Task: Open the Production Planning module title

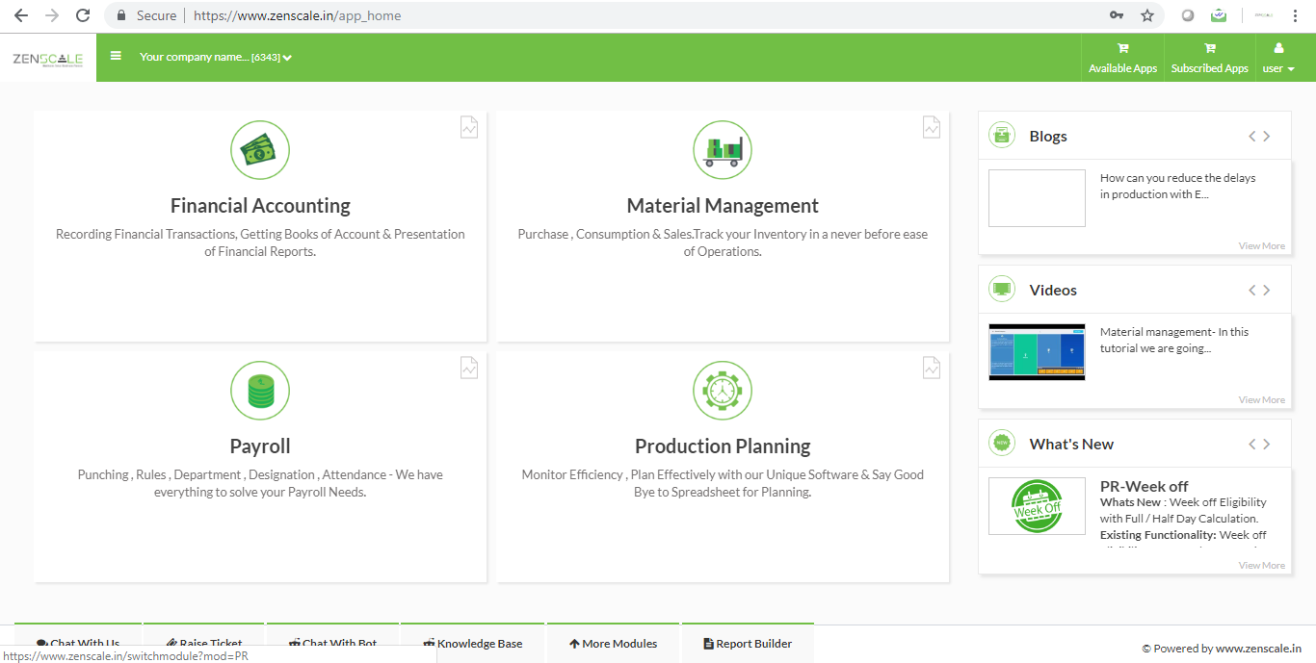Action: 723,446
